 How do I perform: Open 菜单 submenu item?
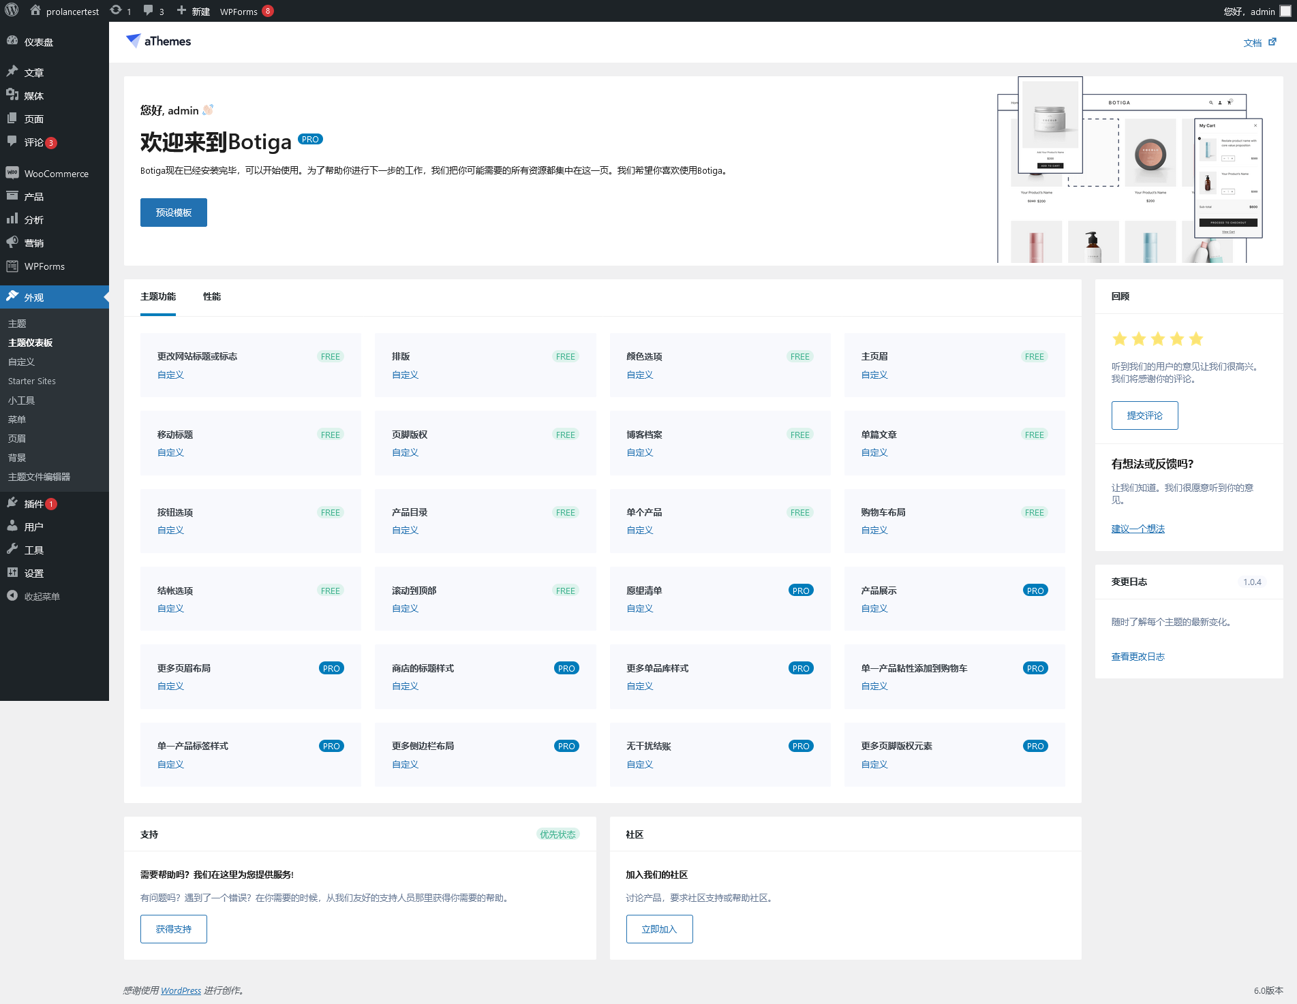click(x=17, y=420)
